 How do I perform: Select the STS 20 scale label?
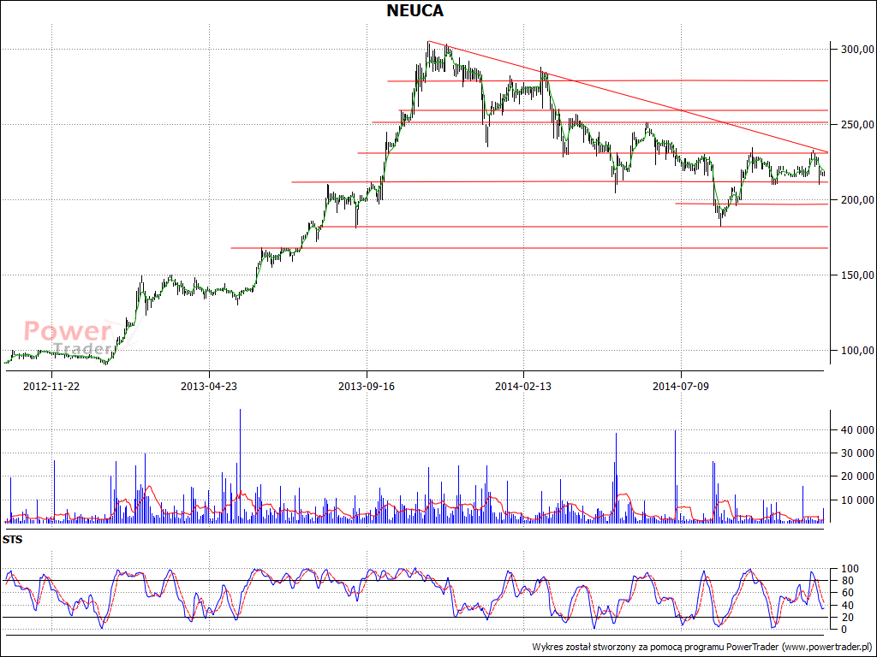point(848,618)
